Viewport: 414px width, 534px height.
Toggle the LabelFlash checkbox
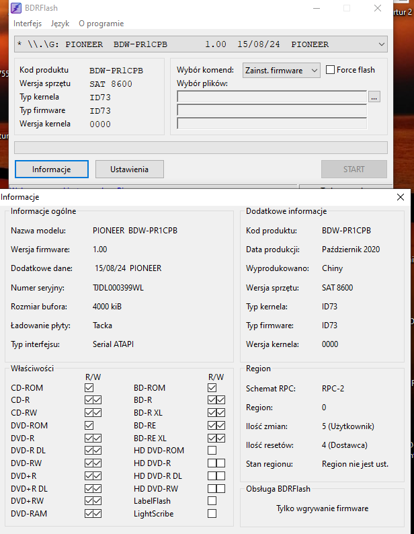pyautogui.click(x=212, y=500)
